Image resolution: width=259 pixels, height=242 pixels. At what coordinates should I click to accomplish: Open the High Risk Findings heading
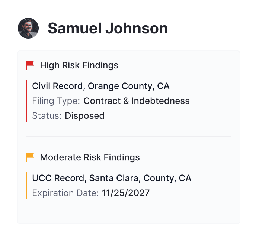pyautogui.click(x=79, y=65)
